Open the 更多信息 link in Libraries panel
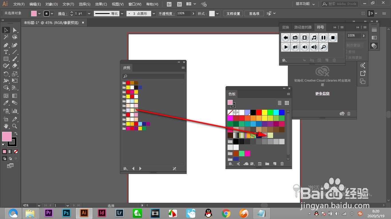 (322, 94)
